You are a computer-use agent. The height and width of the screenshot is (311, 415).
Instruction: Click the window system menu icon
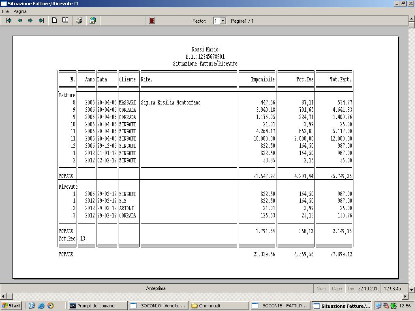pyautogui.click(x=4, y=3)
